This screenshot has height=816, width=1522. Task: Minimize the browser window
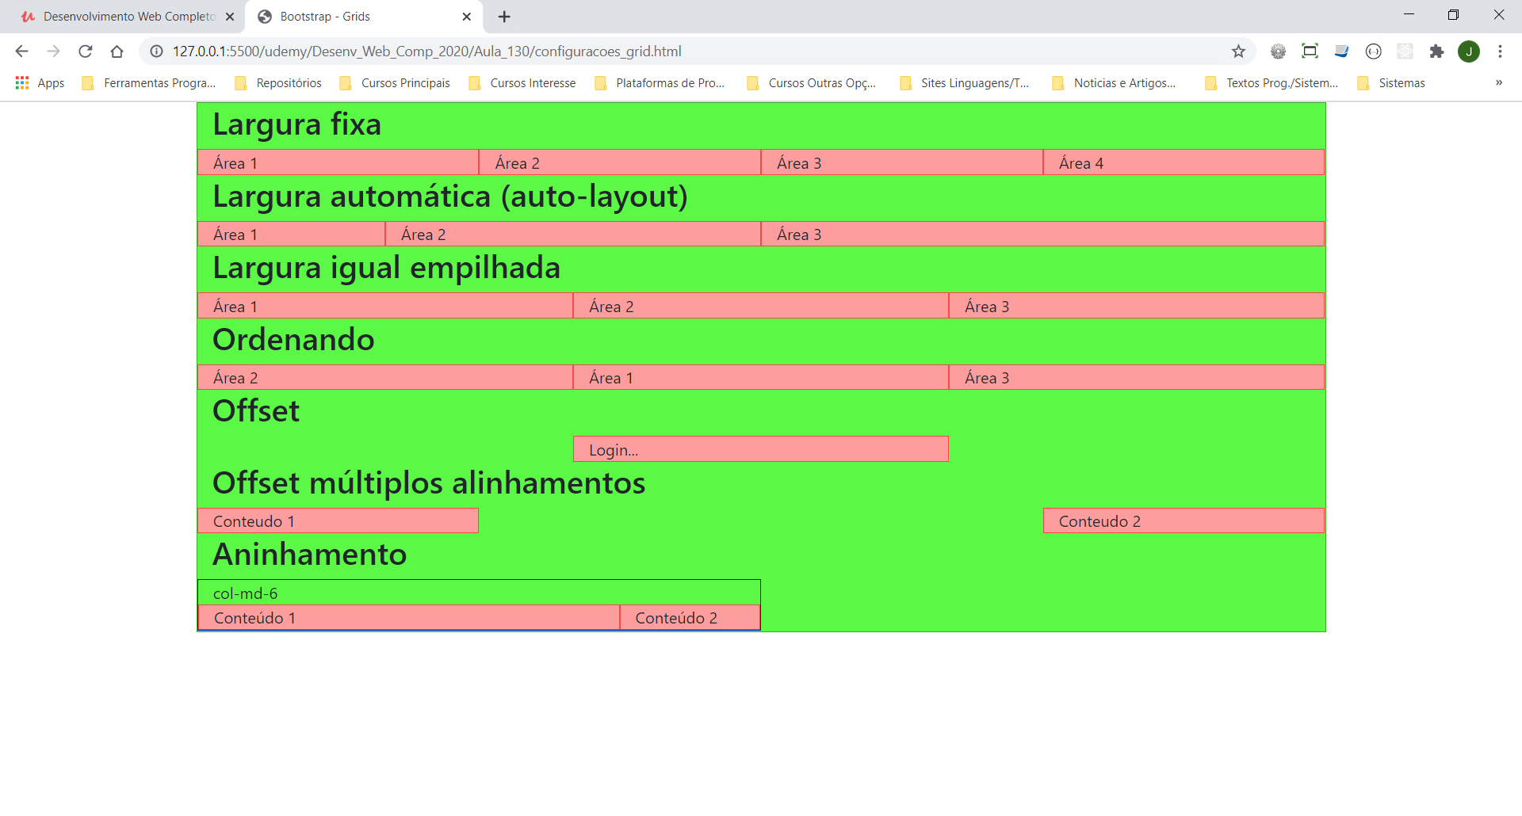pyautogui.click(x=1409, y=15)
